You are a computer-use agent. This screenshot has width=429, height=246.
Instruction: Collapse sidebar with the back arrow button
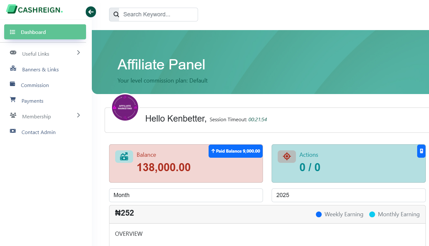[x=91, y=12]
